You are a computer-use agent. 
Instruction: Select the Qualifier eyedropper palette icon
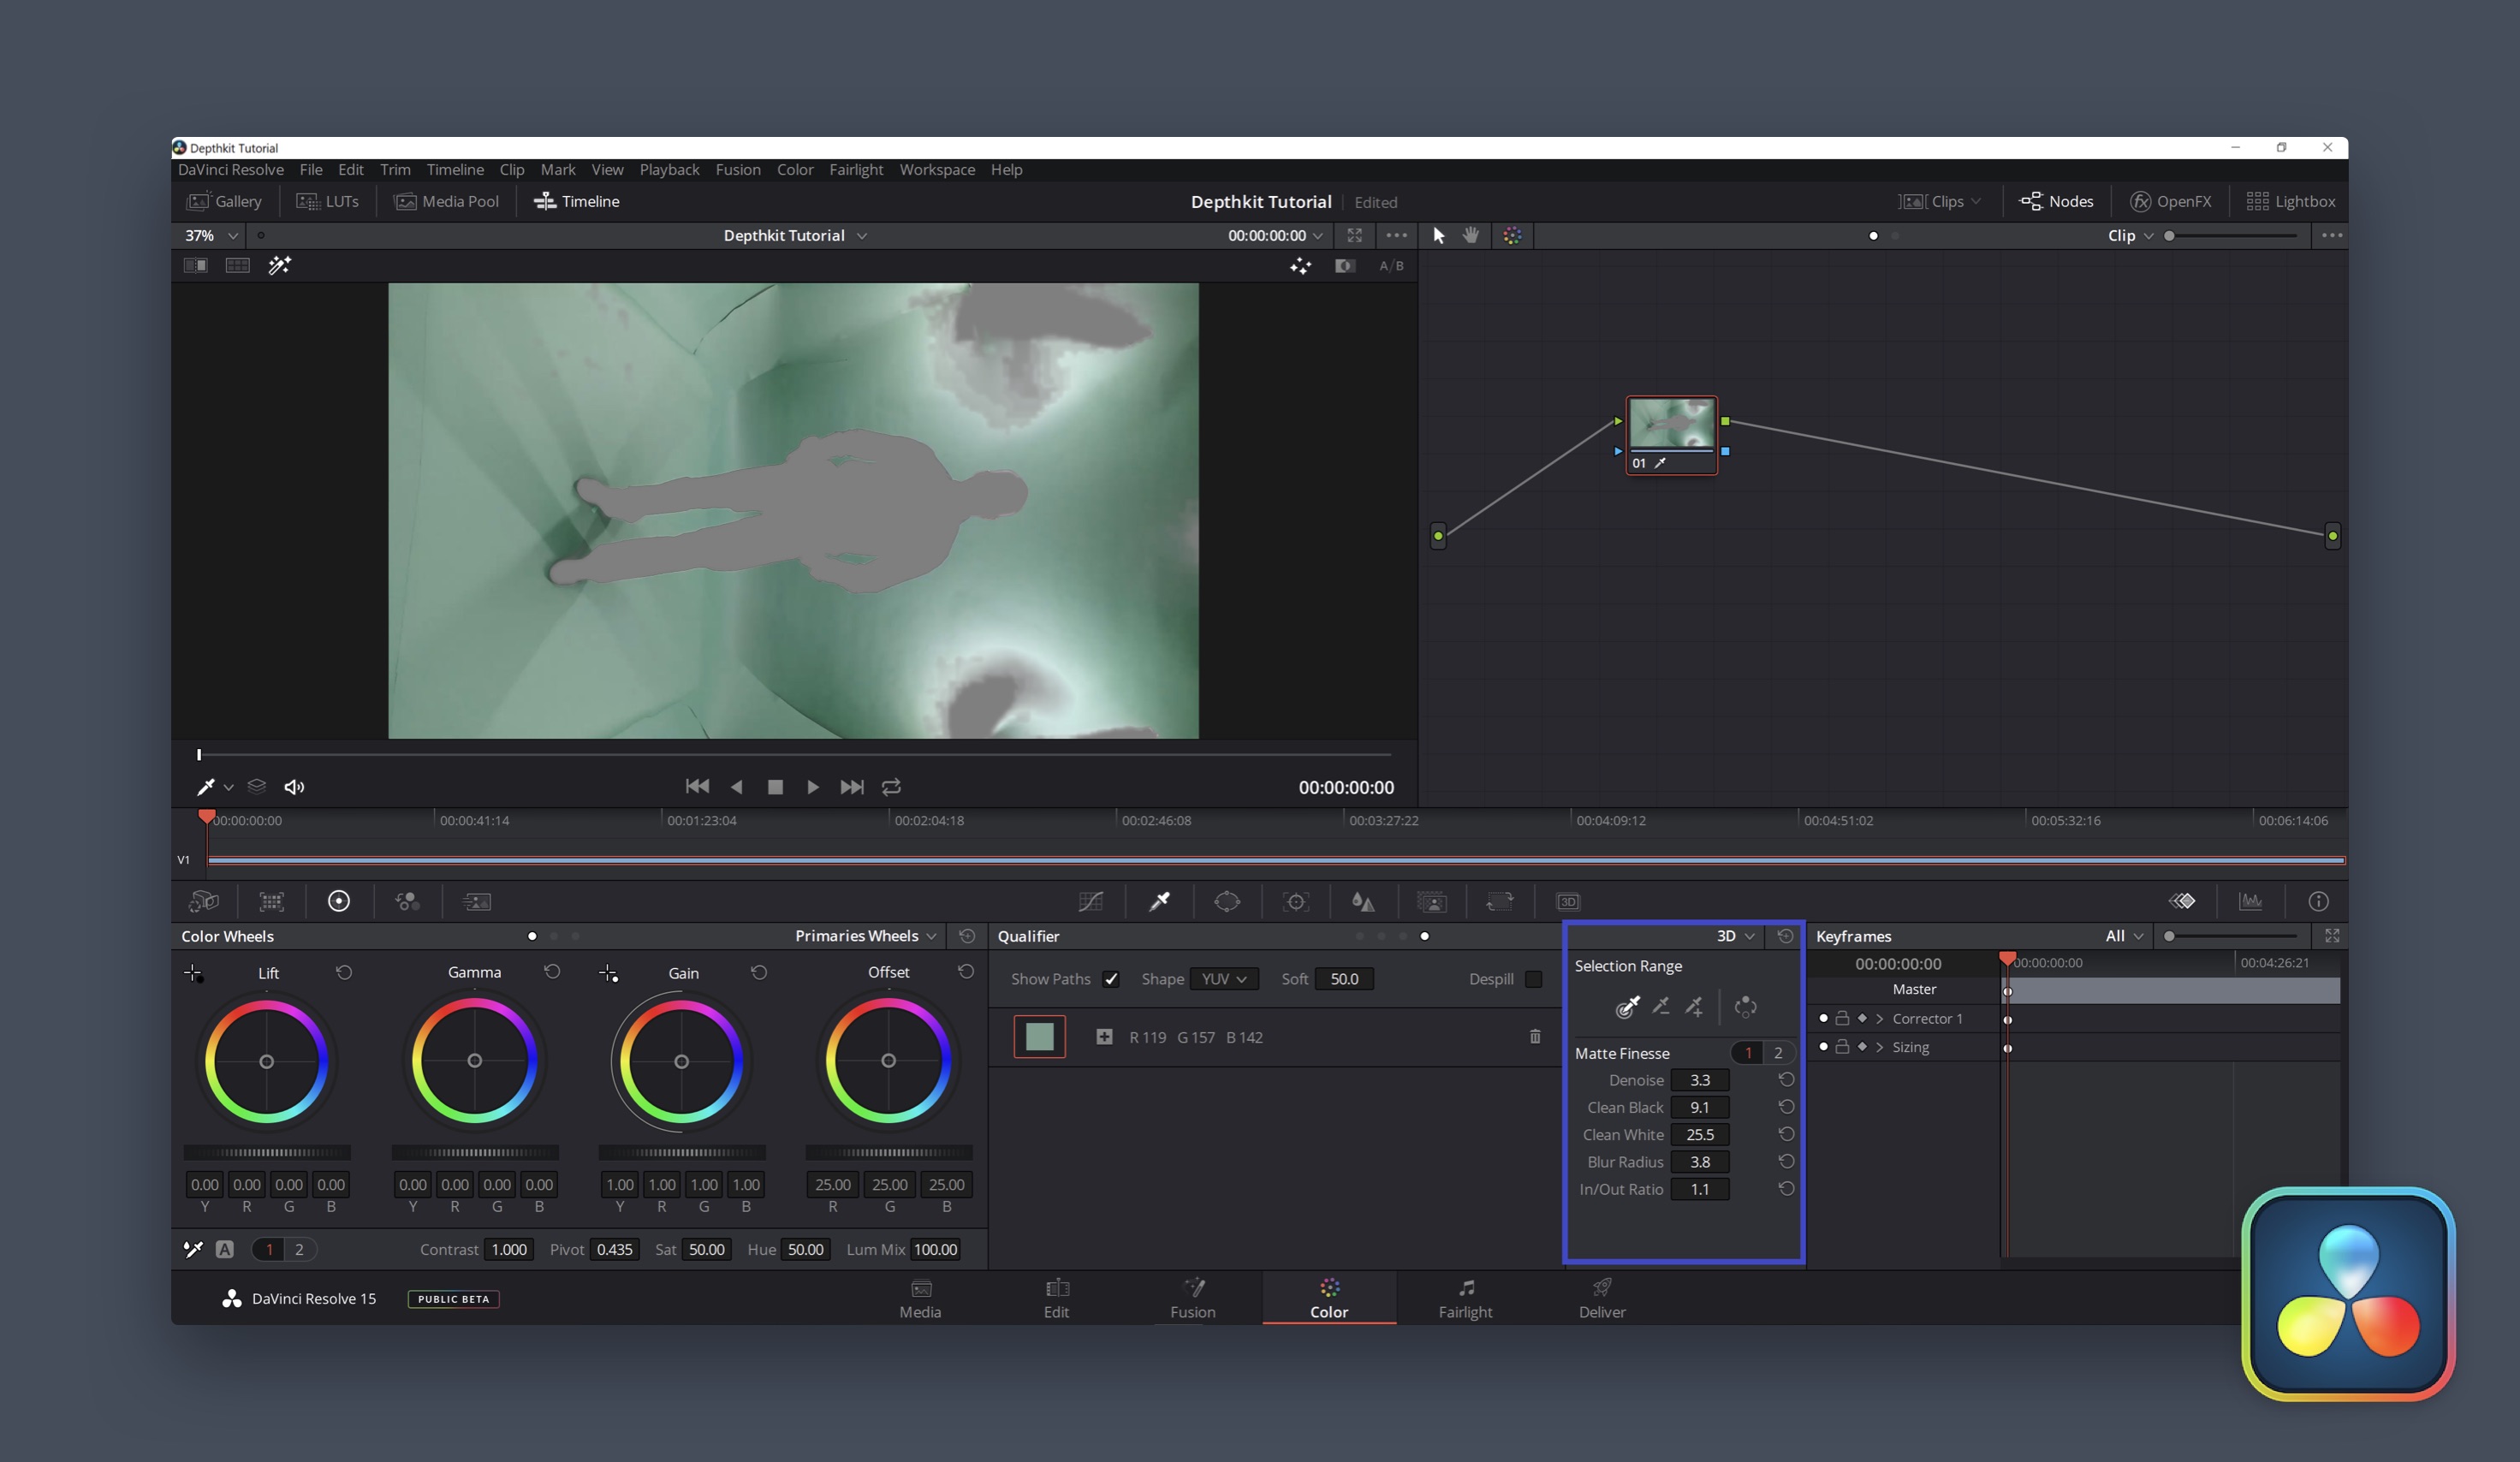[x=1159, y=902]
